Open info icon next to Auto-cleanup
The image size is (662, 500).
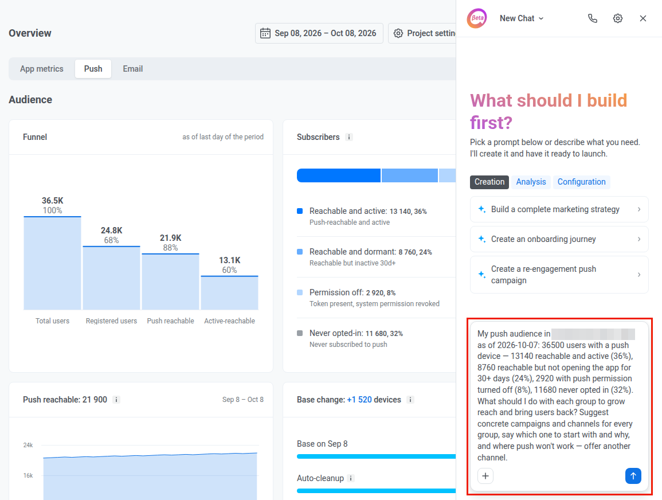tap(350, 478)
